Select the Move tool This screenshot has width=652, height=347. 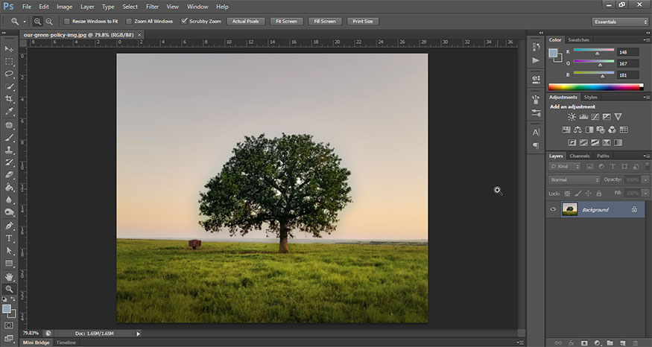pyautogui.click(x=10, y=48)
